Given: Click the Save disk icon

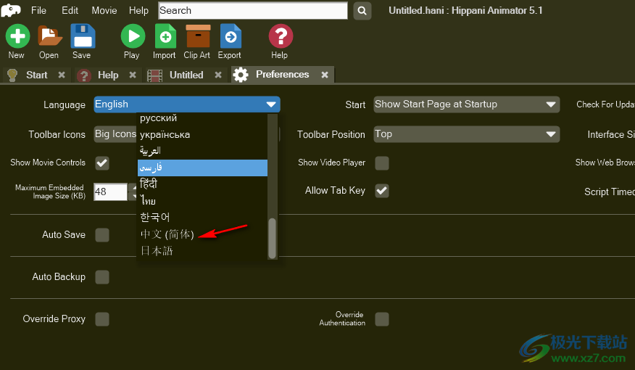Looking at the screenshot, I should pos(82,36).
